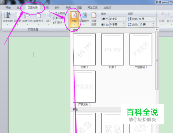
Task: Open the 开始 ribbon tab
Action: coord(8,8)
